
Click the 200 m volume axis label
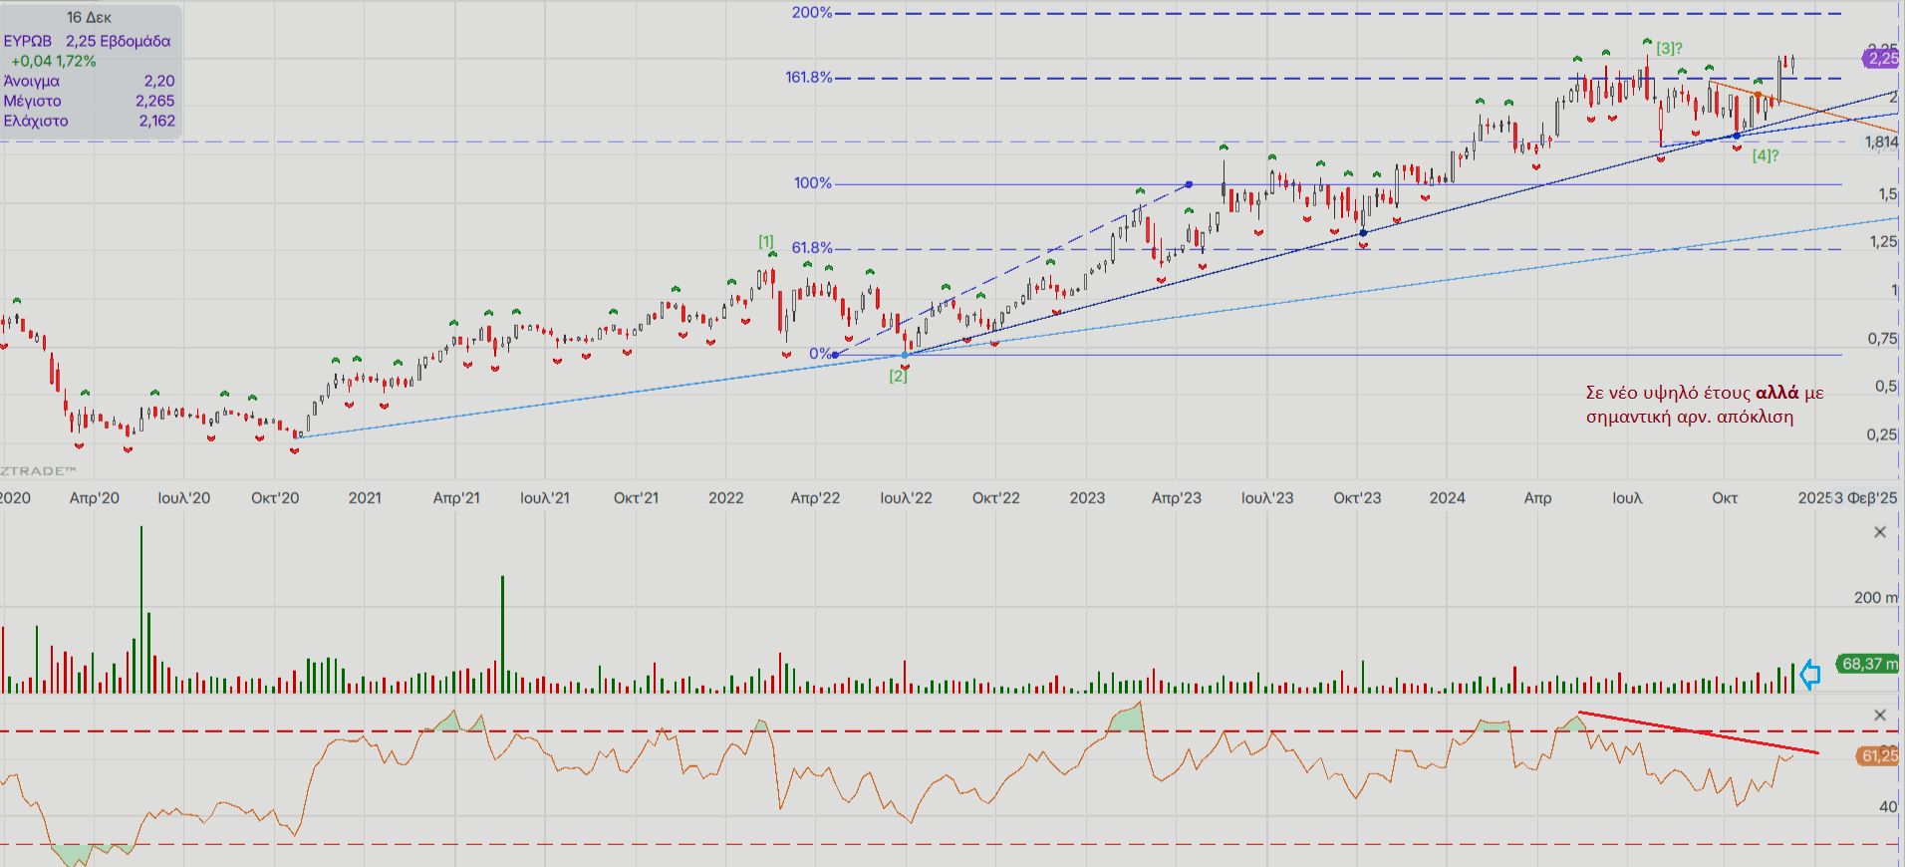[x=1875, y=597]
